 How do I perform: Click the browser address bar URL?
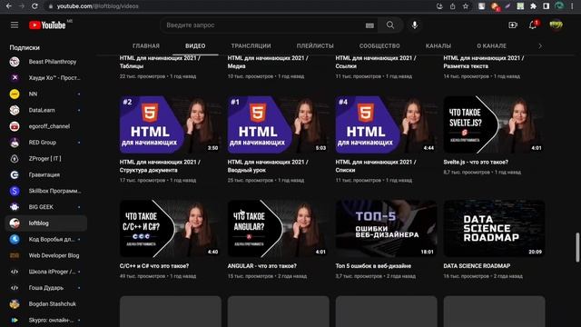coord(97,6)
